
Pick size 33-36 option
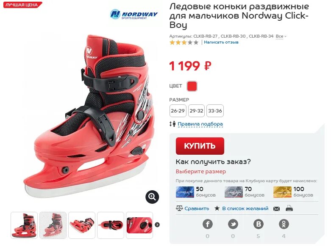click(x=215, y=111)
